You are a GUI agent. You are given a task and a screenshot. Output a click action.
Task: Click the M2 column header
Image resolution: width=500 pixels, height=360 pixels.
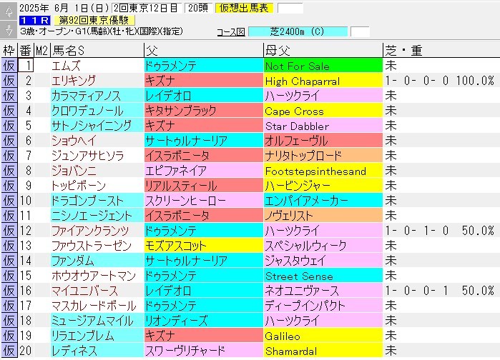click(41, 50)
